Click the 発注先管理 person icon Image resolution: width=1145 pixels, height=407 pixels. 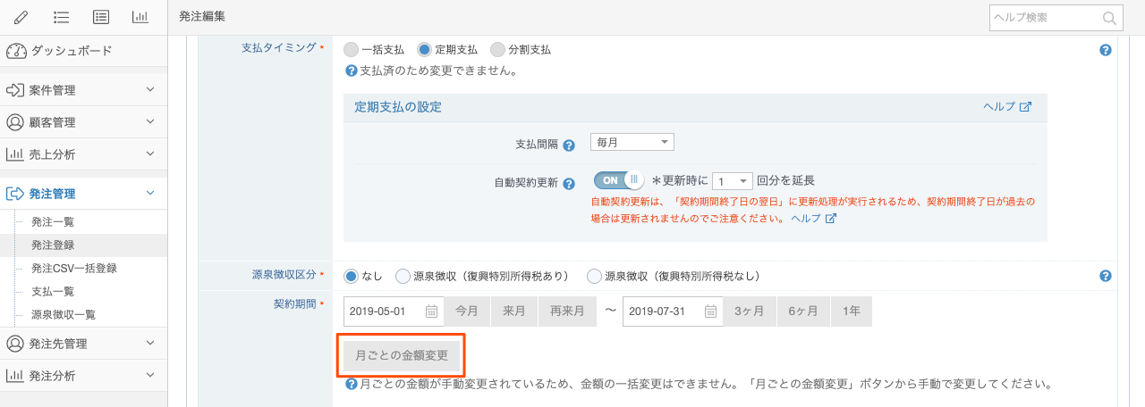pyautogui.click(x=15, y=344)
